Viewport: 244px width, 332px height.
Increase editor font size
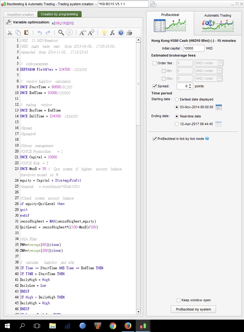[x=91, y=33]
